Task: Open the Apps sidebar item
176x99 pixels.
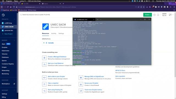Action: point(4,44)
